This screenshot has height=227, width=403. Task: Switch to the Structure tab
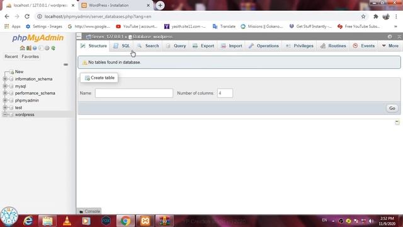pos(94,46)
